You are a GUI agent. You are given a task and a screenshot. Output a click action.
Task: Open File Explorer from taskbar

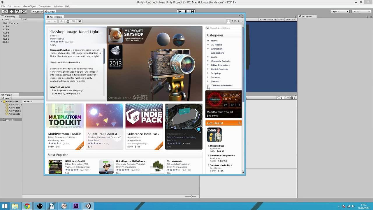click(15, 206)
